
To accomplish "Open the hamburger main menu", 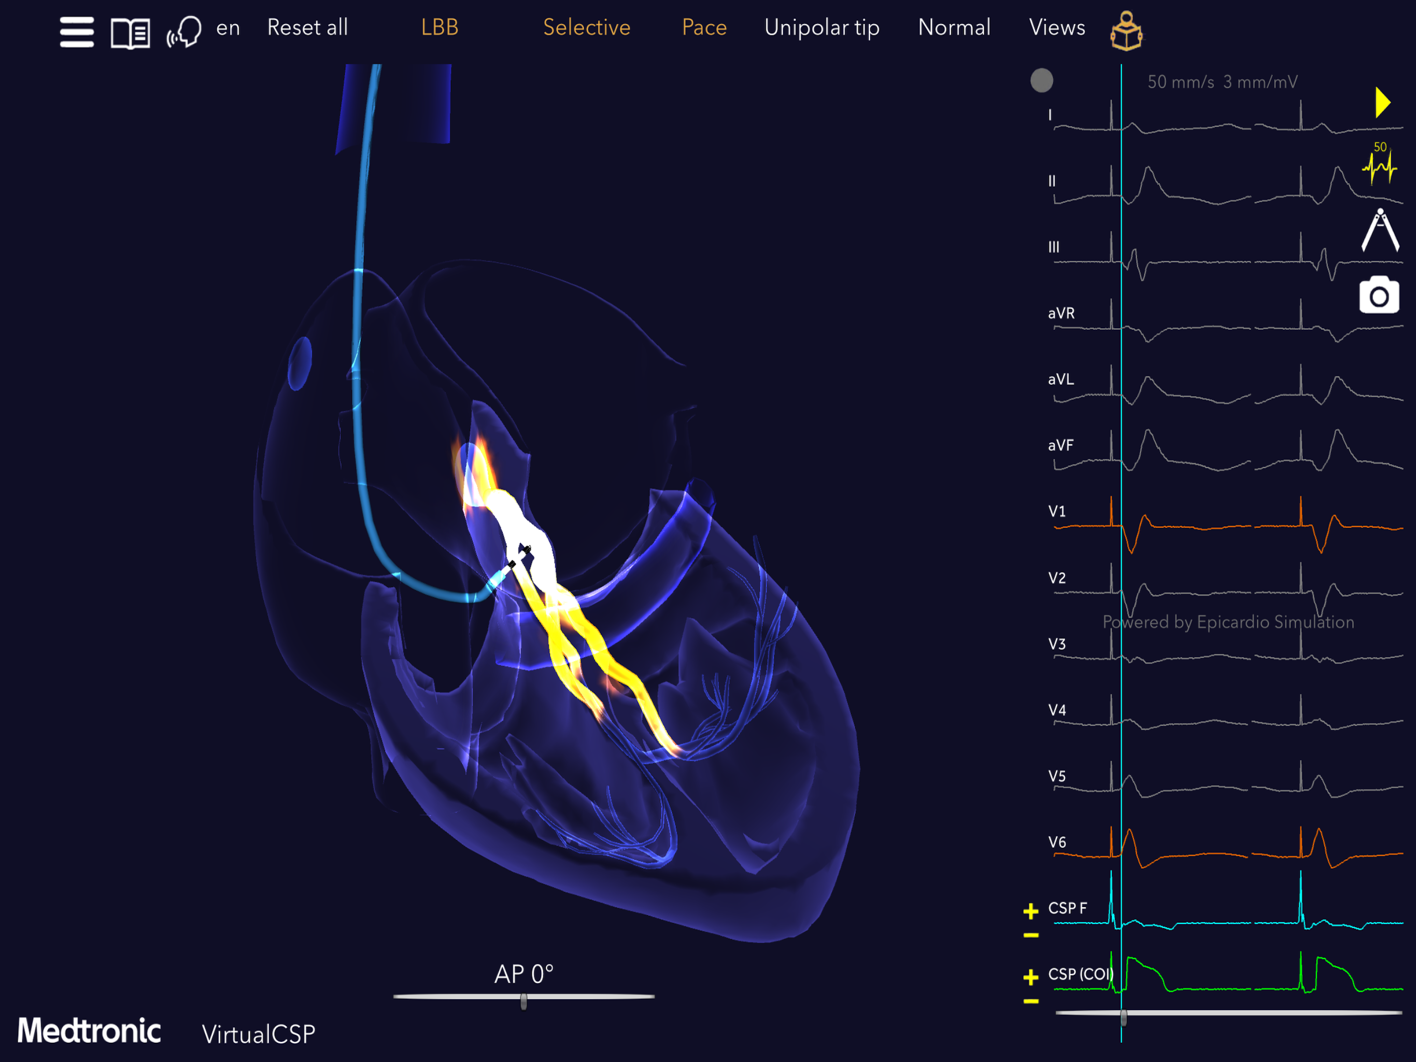I will (x=77, y=32).
